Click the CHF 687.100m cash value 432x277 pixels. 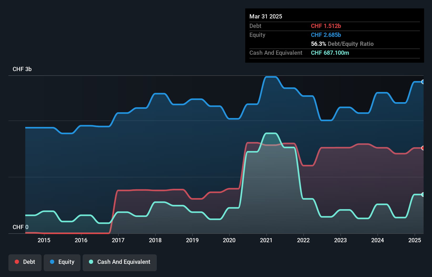pyautogui.click(x=330, y=53)
